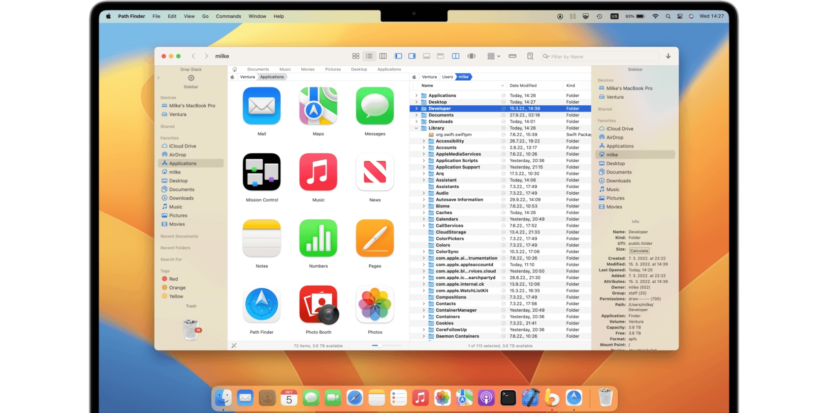Open the Maps app icon
Viewport: 827px width, 413px height.
click(x=318, y=106)
